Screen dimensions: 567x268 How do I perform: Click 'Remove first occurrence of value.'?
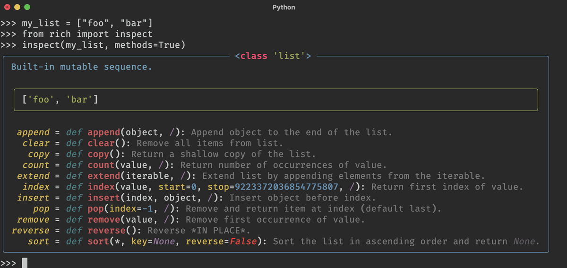pyautogui.click(x=275, y=219)
